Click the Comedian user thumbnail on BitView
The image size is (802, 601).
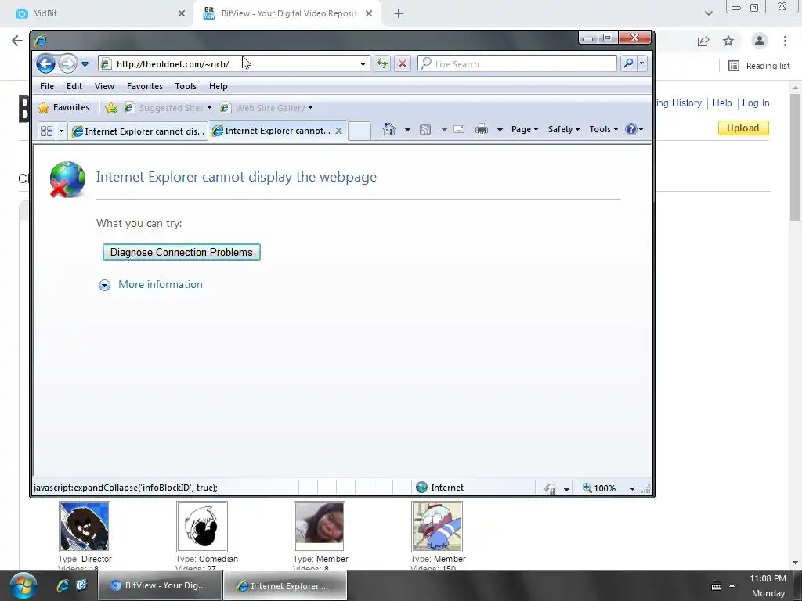pyautogui.click(x=201, y=527)
